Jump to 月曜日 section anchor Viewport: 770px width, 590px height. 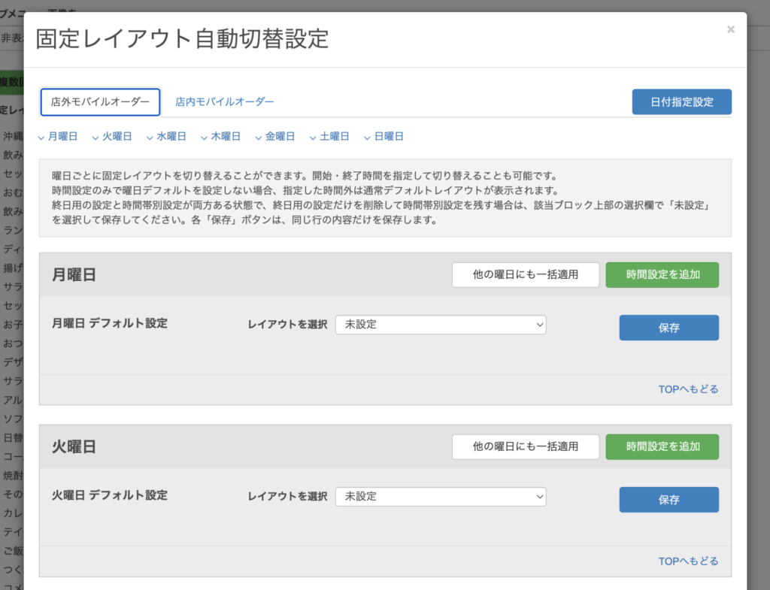[x=58, y=137]
